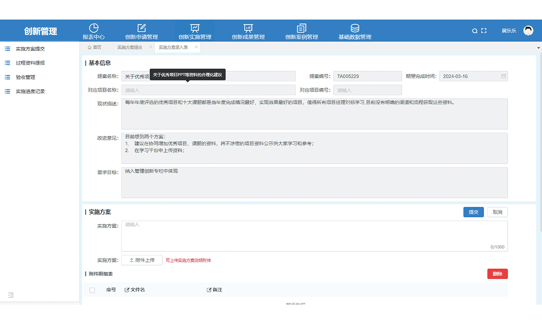Open the 展乐乐 user menu
Screen dimensions: 542x324
point(509,31)
